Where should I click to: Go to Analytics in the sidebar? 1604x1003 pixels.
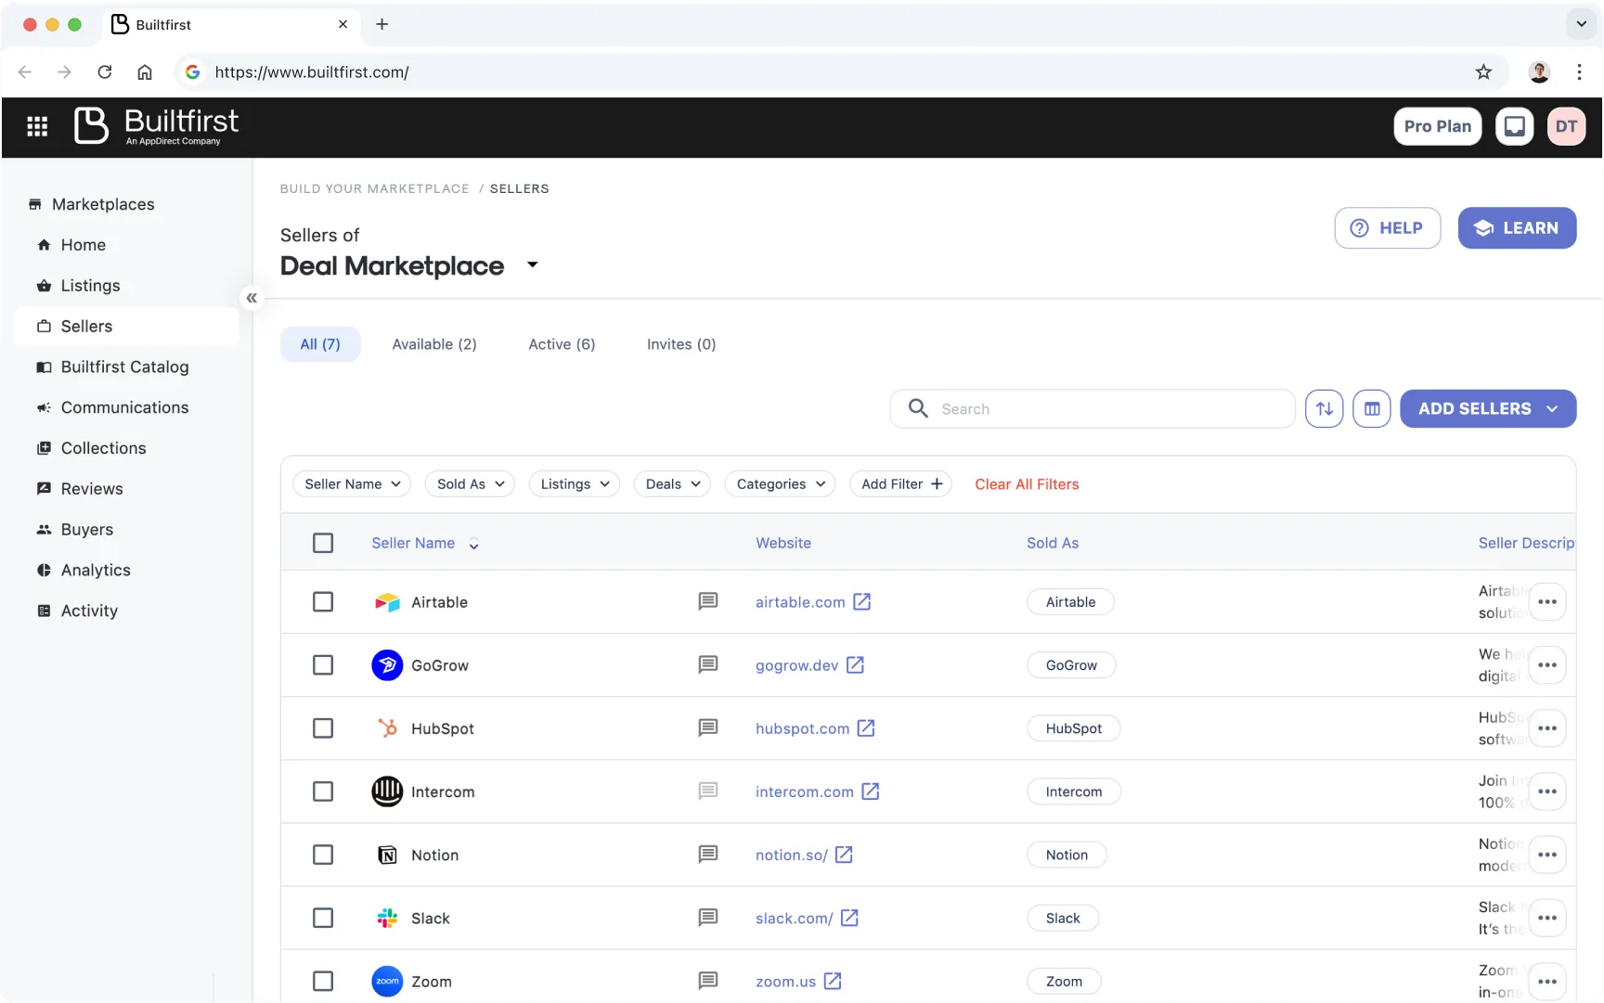(x=96, y=571)
